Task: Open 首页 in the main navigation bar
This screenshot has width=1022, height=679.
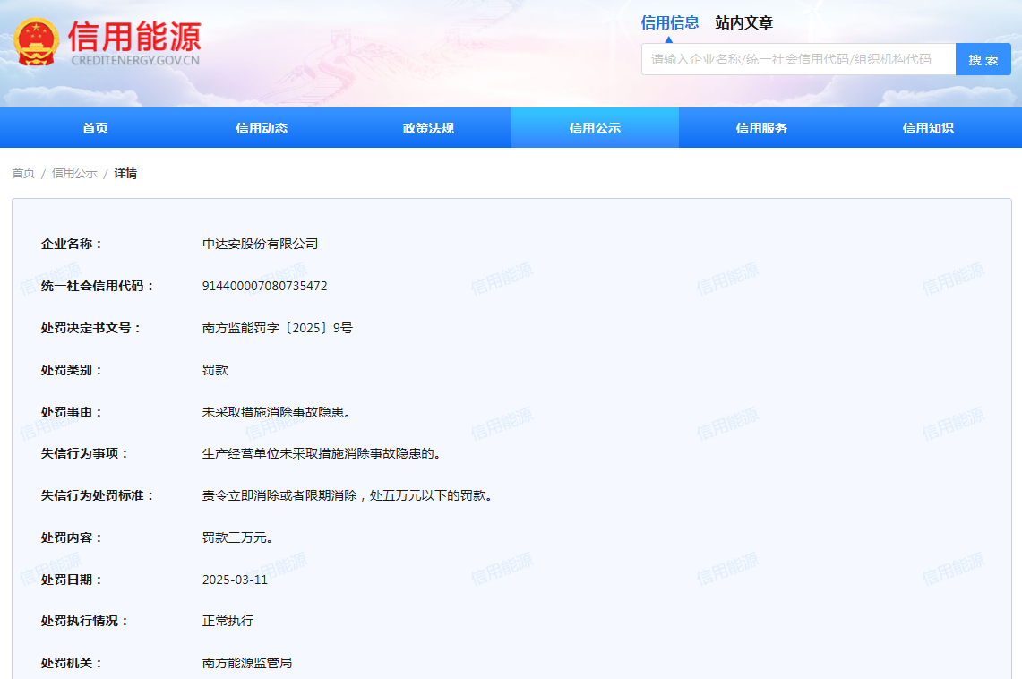Action: (x=95, y=128)
